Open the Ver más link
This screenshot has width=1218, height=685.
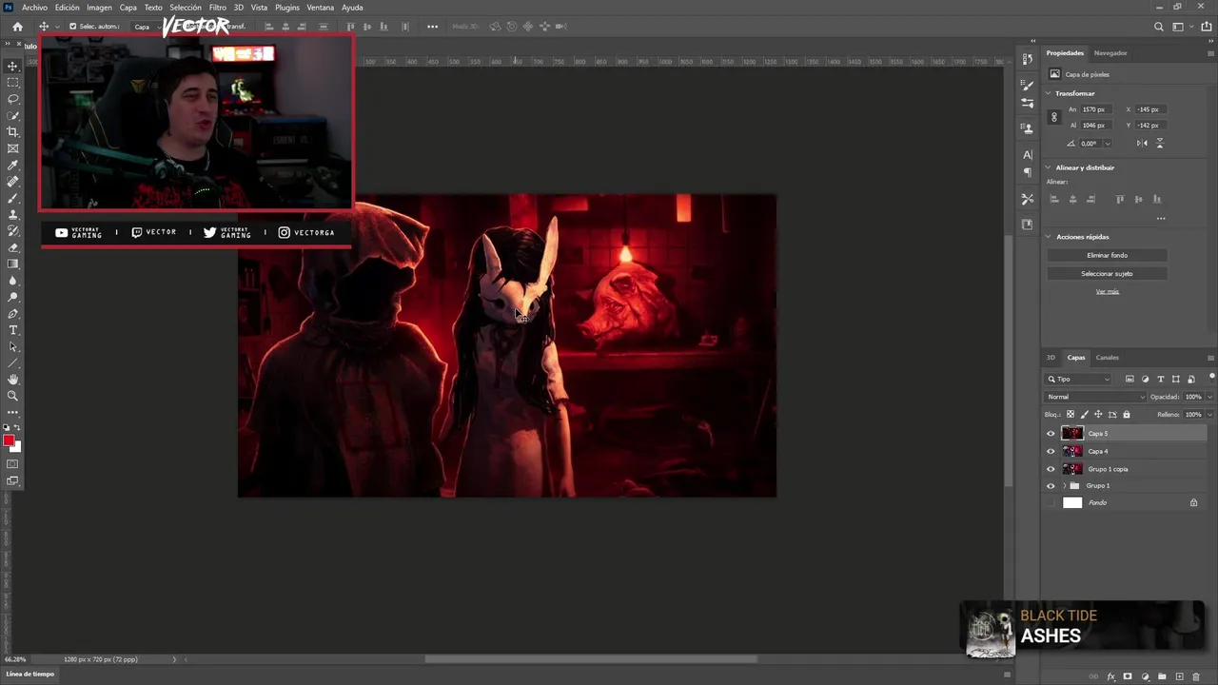(x=1107, y=291)
